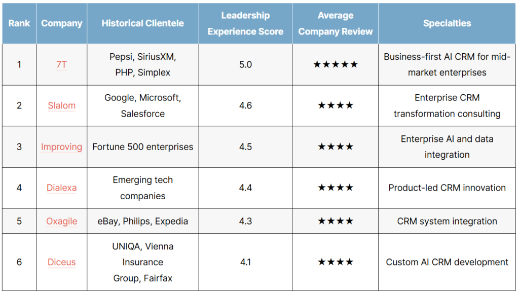
Task: Select the Company column header
Action: (61, 23)
